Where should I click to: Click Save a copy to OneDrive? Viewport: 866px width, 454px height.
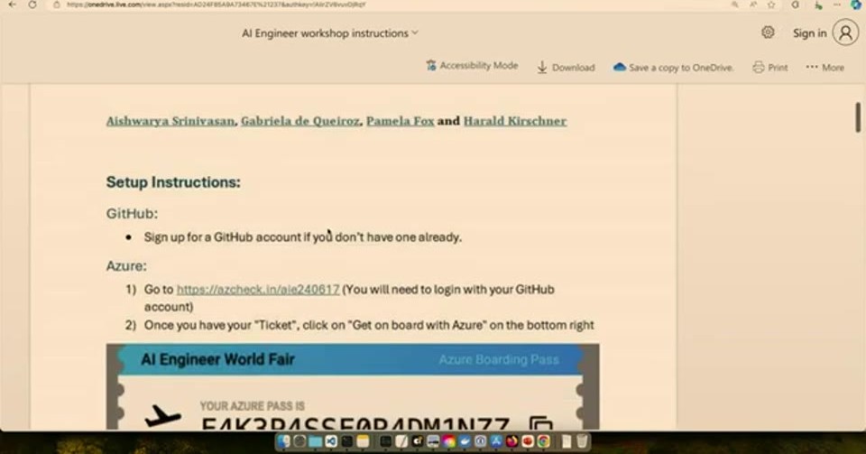[x=673, y=68]
